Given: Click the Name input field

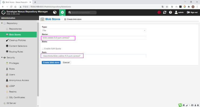Looking at the screenshot, I should pyautogui.click(x=94, y=38).
